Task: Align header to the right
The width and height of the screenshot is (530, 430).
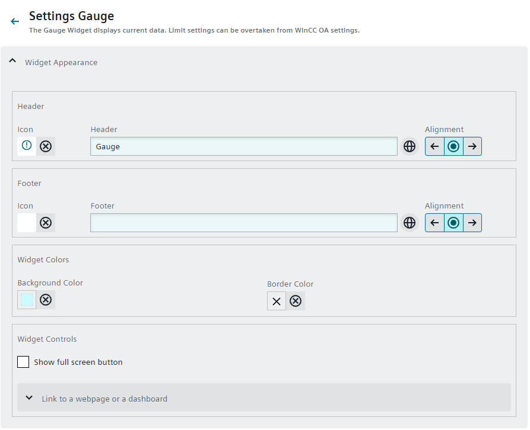Action: point(472,146)
